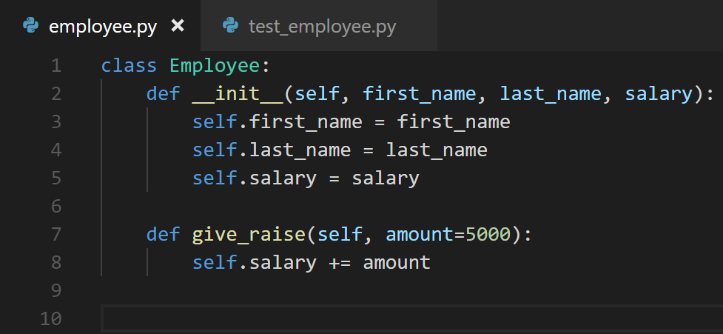This screenshot has width=723, height=334.
Task: Close the employee.py tab
Action: pyautogui.click(x=178, y=26)
